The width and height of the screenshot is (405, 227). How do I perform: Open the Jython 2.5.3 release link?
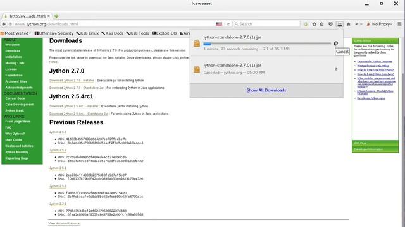[58, 132]
